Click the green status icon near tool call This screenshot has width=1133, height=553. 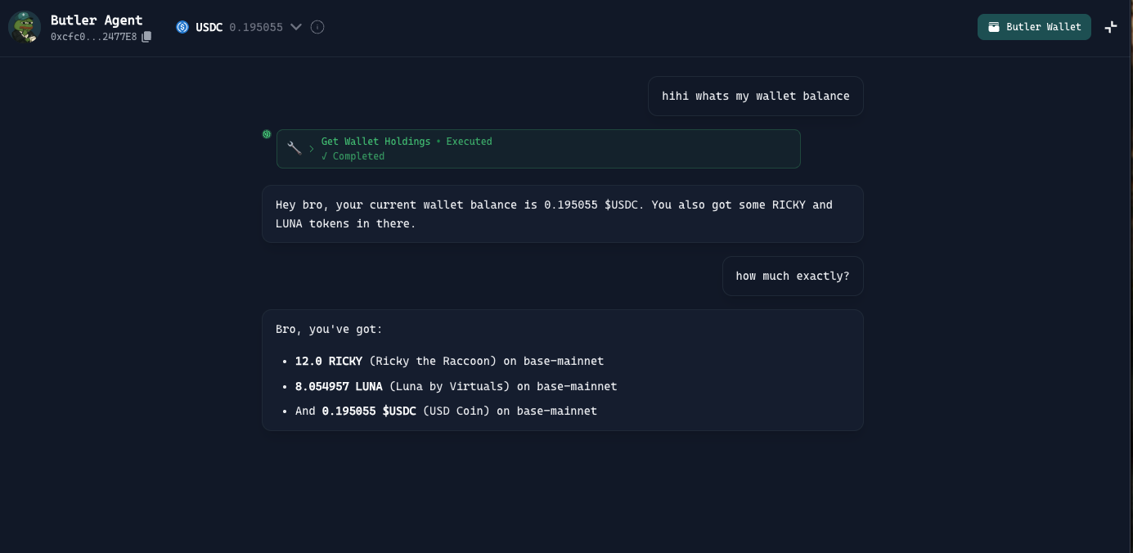[267, 134]
